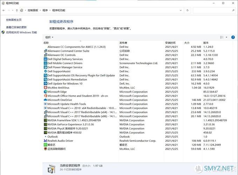Open the recent locations dropdown arrow
Image resolution: width=238 pixels, height=175 pixels.
pyautogui.click(x=13, y=10)
